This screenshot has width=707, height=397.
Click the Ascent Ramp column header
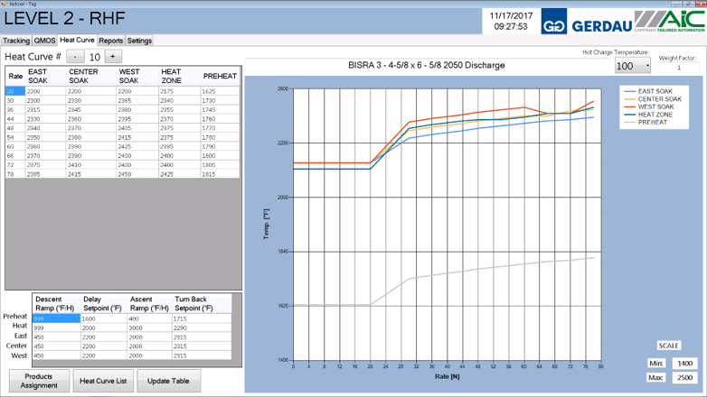pyautogui.click(x=150, y=304)
